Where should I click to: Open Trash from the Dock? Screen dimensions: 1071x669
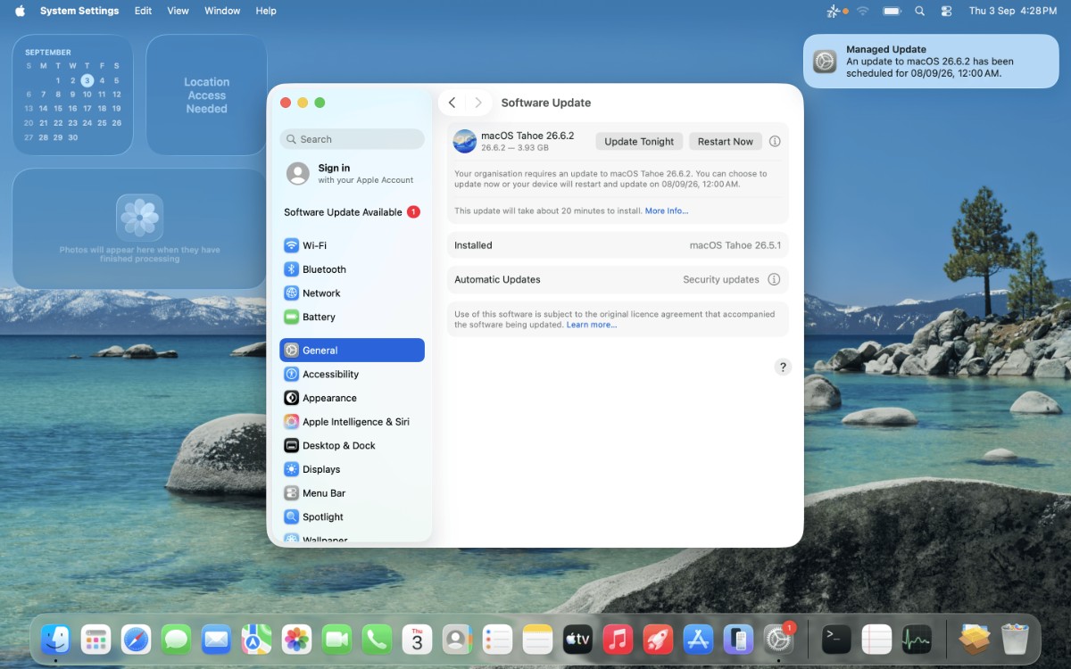1015,640
